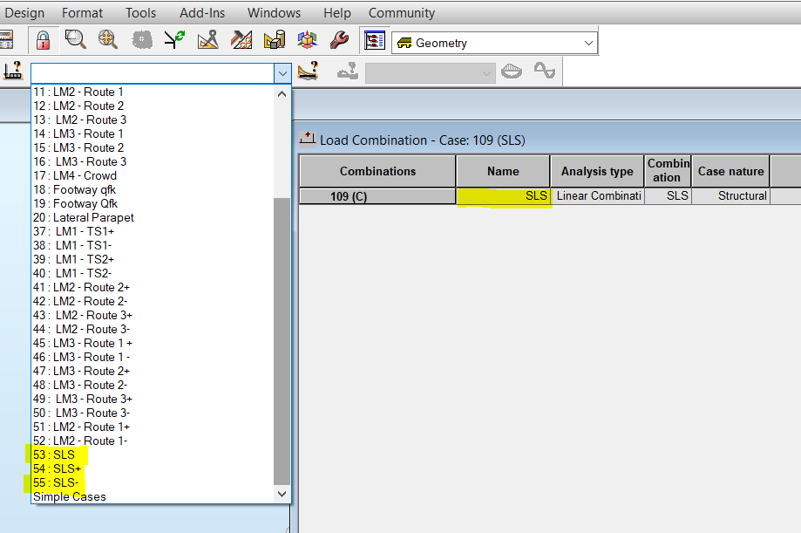Select the highlighted 53 : SLS entry
This screenshot has width=801, height=533.
57,454
